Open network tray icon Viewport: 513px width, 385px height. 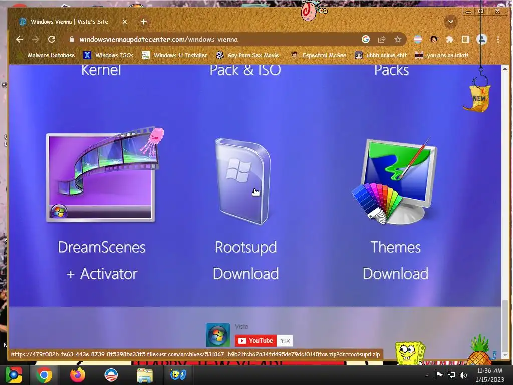point(451,375)
